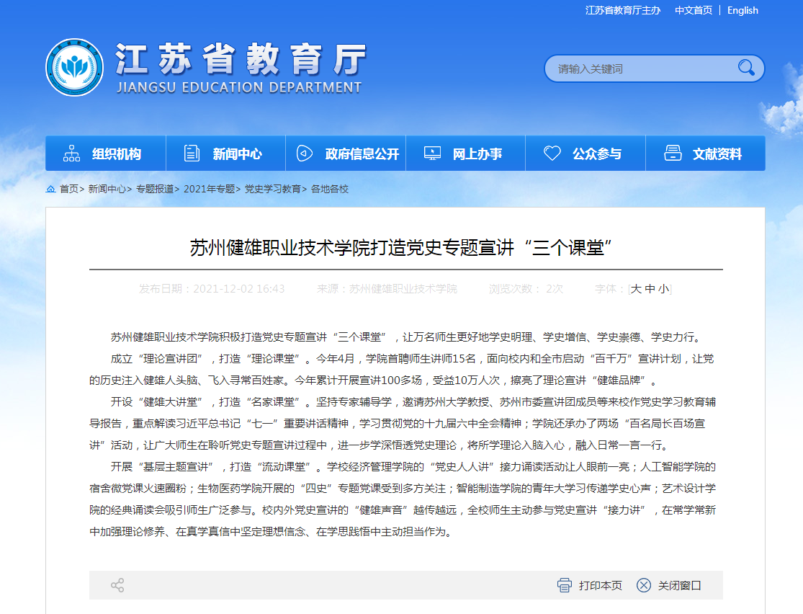Open the 组织机构 menu

click(x=105, y=153)
